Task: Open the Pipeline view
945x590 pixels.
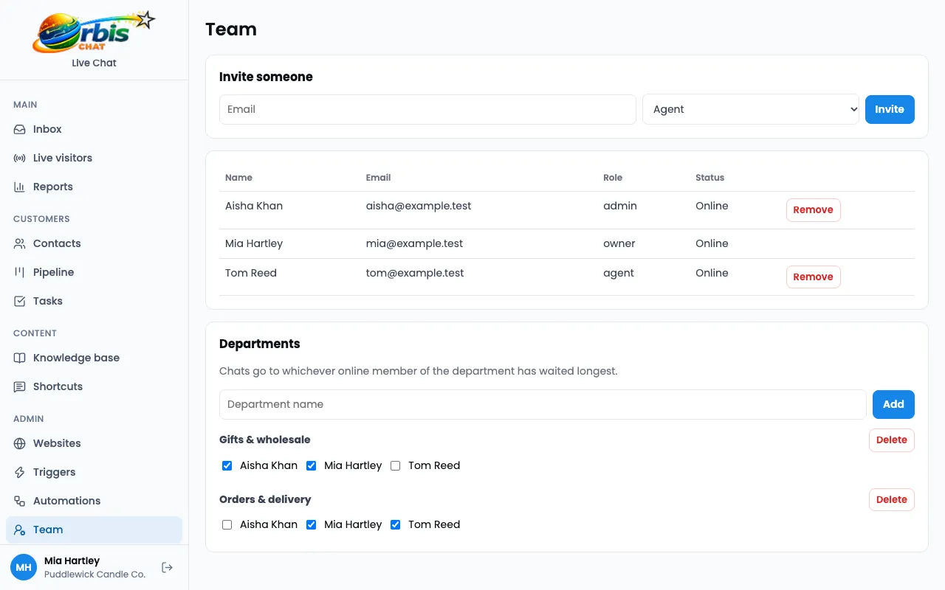Action: click(94, 272)
